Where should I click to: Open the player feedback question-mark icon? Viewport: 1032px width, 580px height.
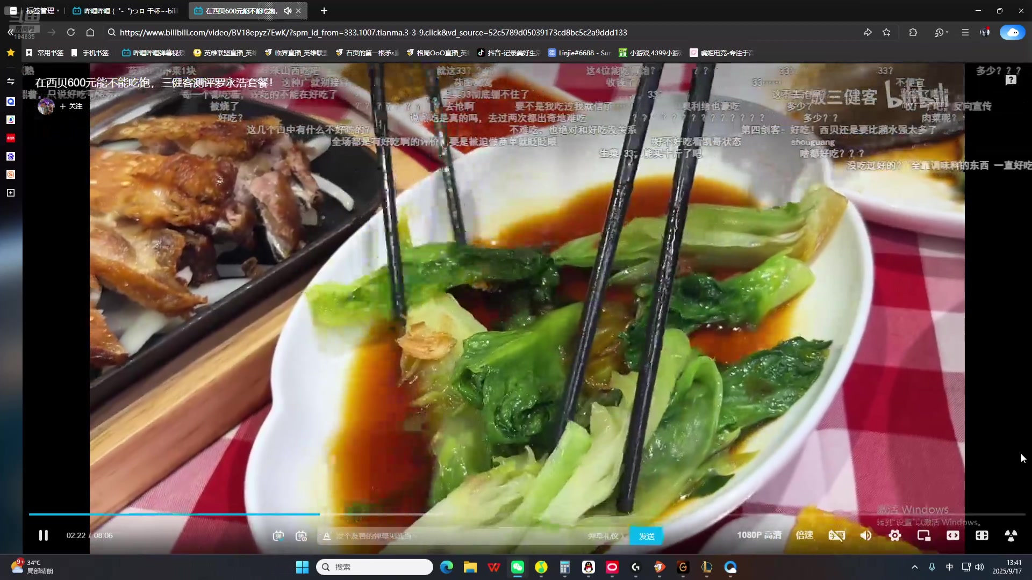[x=1010, y=80]
